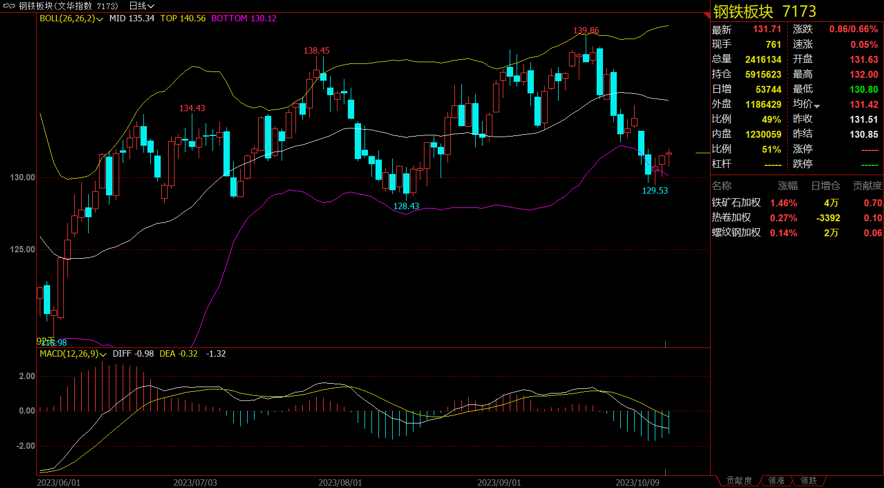Viewport: 884px width, 488px height.
Task: Click the 最新 value 131.71
Action: click(767, 29)
